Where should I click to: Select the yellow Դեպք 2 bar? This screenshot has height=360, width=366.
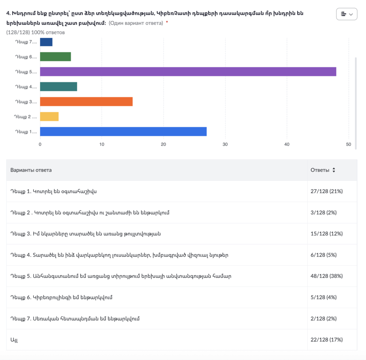pos(49,116)
